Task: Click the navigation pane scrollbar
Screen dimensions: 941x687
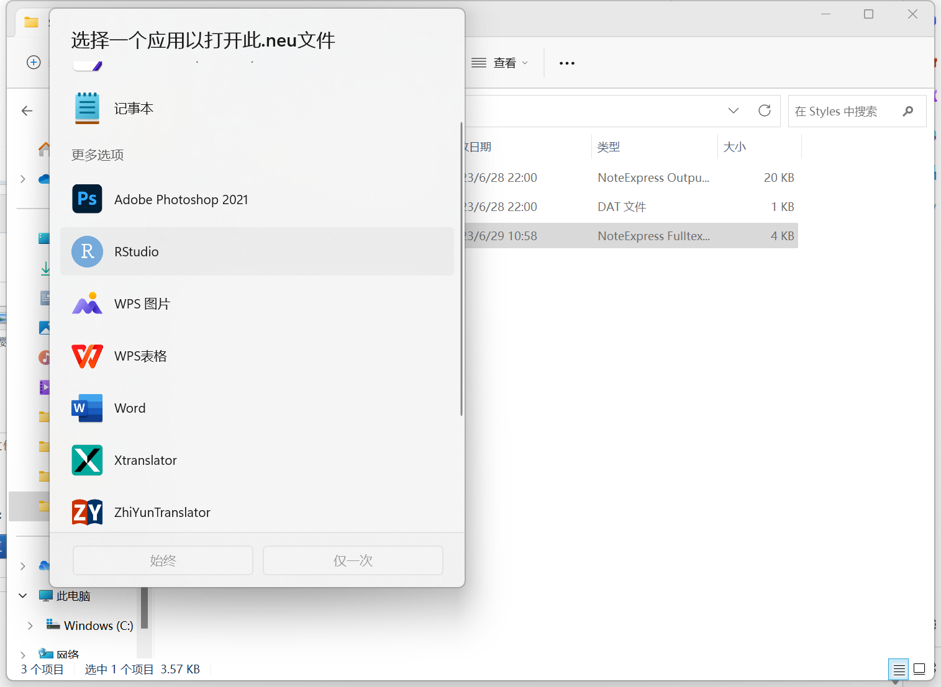Action: pyautogui.click(x=144, y=608)
